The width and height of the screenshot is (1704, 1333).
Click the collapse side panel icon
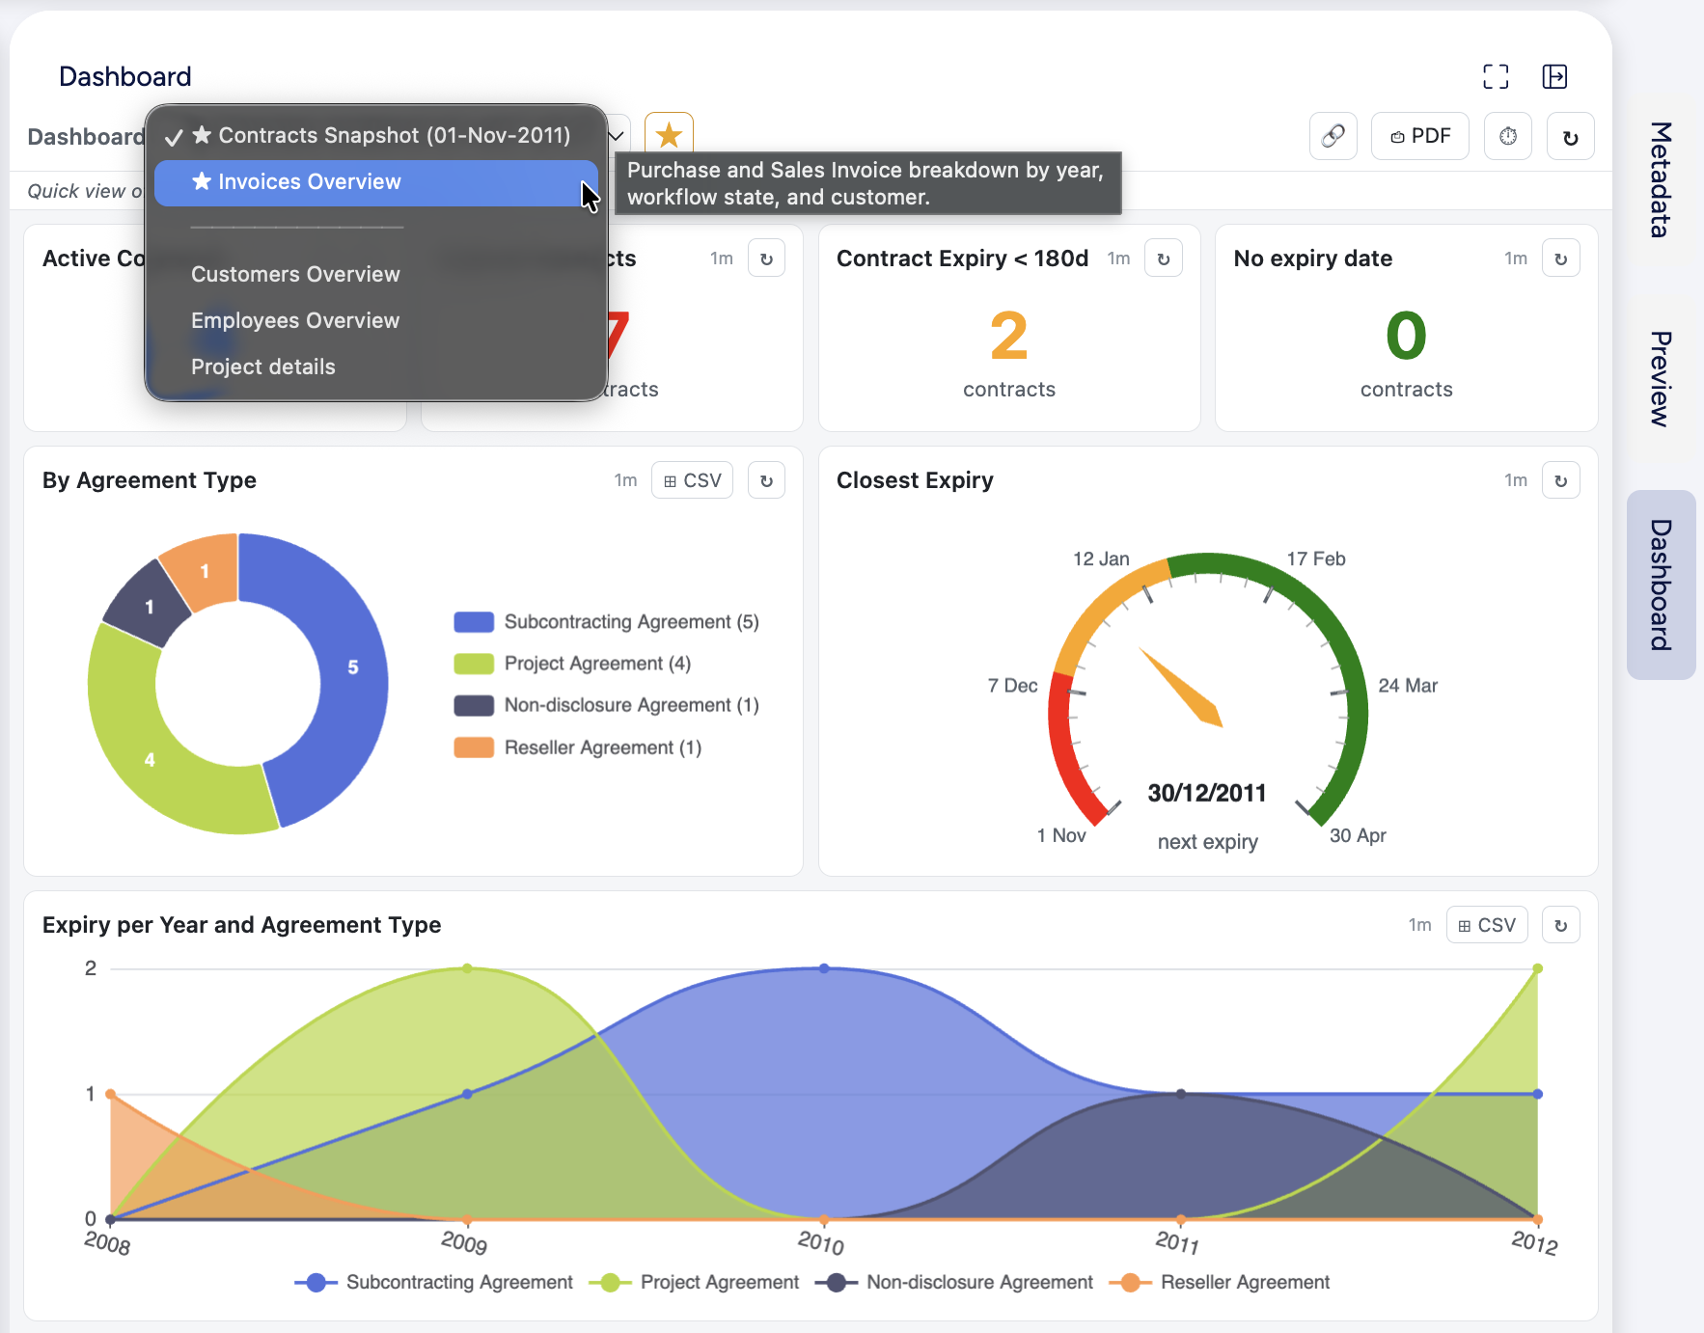(1554, 77)
